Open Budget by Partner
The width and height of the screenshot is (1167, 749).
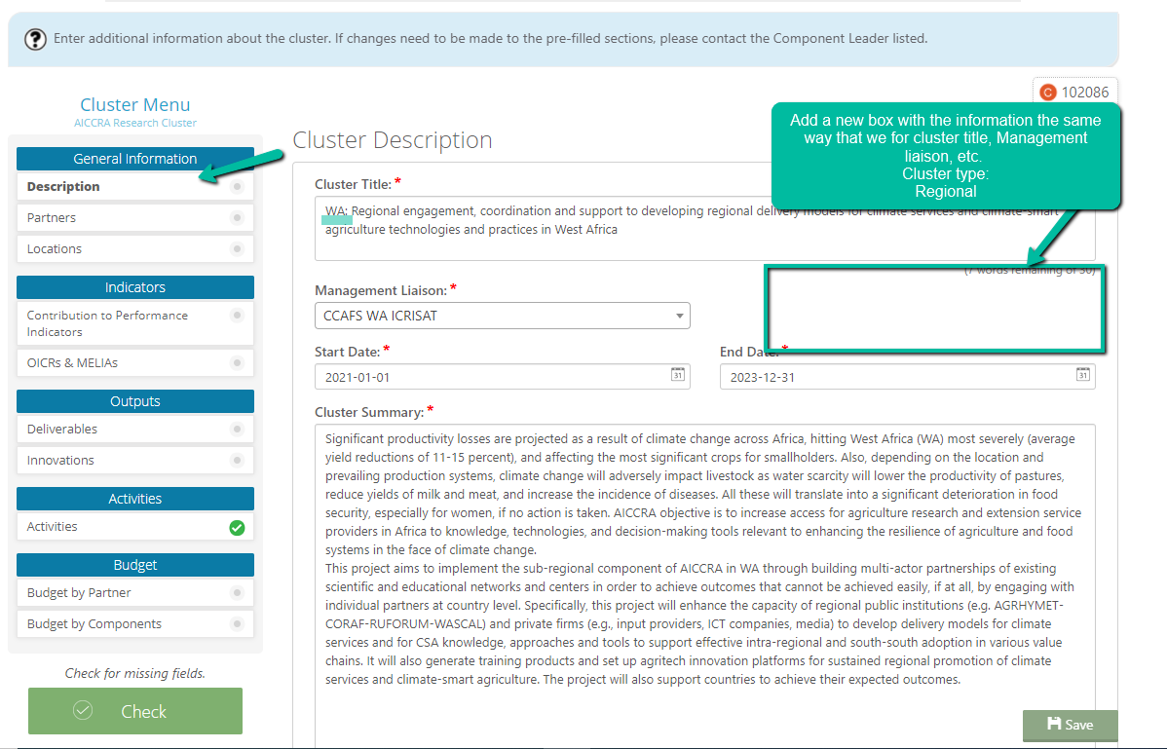pos(134,593)
